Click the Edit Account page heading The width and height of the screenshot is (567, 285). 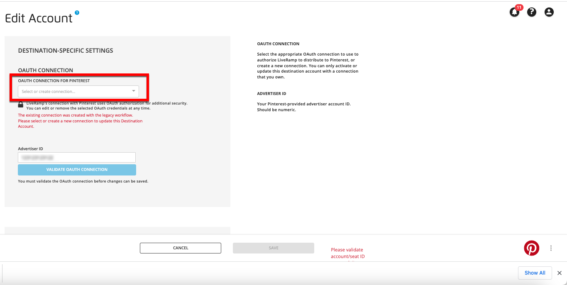pyautogui.click(x=39, y=18)
